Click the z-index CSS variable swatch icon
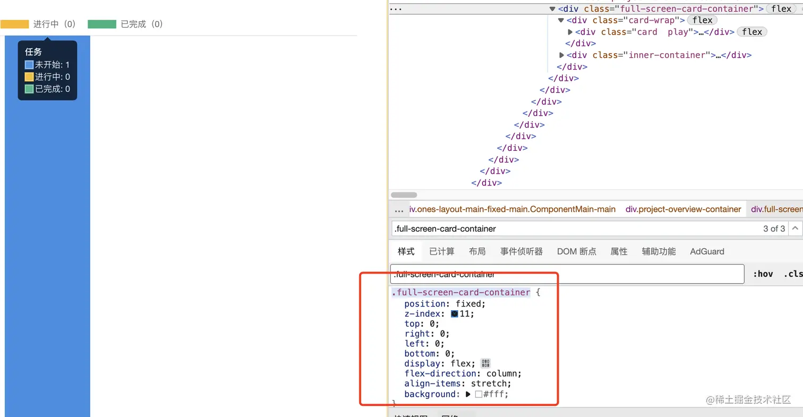 pos(455,314)
